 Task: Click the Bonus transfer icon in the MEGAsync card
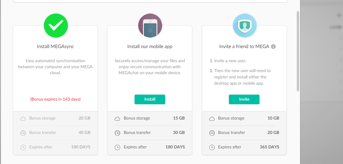23,133
